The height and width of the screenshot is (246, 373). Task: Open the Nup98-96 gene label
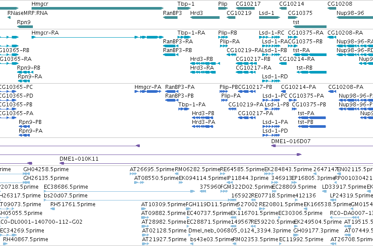pyautogui.click(x=350, y=13)
